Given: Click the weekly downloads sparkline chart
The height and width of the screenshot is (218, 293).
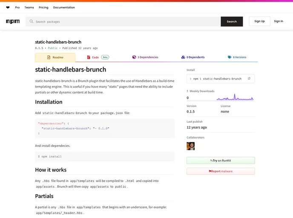Looking at the screenshot, I should click(235, 97).
